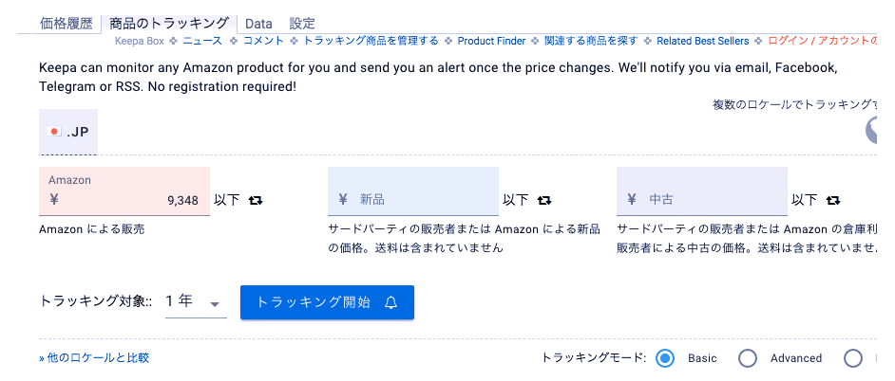895x381 pixels.
Task: Click the yen symbol in 中古 field
Action: point(631,200)
